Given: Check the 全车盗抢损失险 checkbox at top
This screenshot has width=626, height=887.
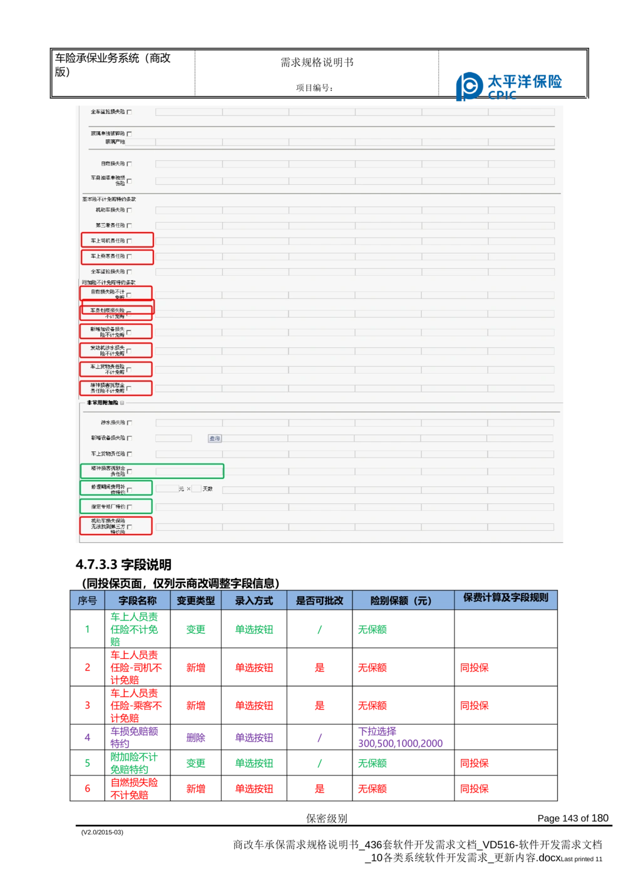Looking at the screenshot, I should (130, 112).
